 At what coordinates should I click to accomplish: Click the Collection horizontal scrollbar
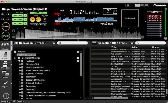click(111, 98)
